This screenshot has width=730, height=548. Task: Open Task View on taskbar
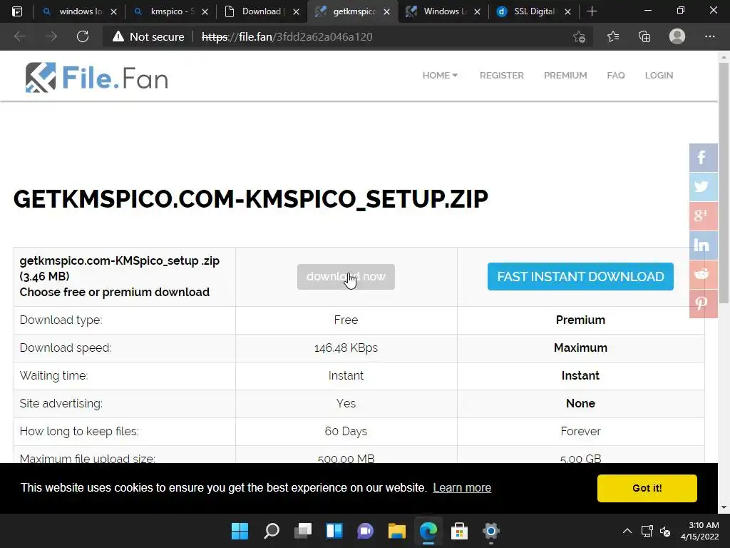(302, 531)
